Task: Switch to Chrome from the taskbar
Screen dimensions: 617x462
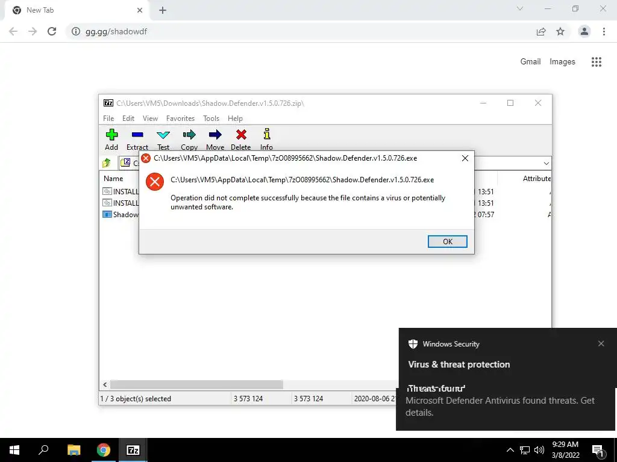Action: tap(104, 450)
